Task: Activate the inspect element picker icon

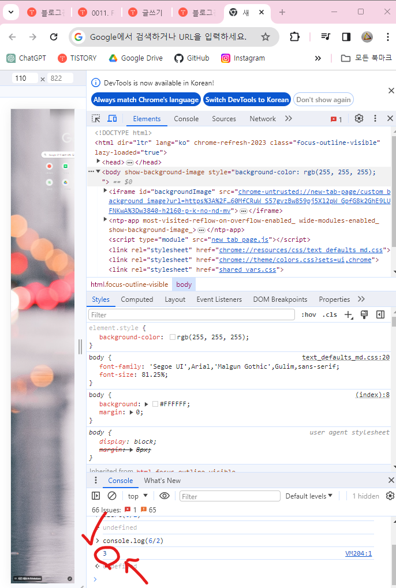Action: coord(96,118)
